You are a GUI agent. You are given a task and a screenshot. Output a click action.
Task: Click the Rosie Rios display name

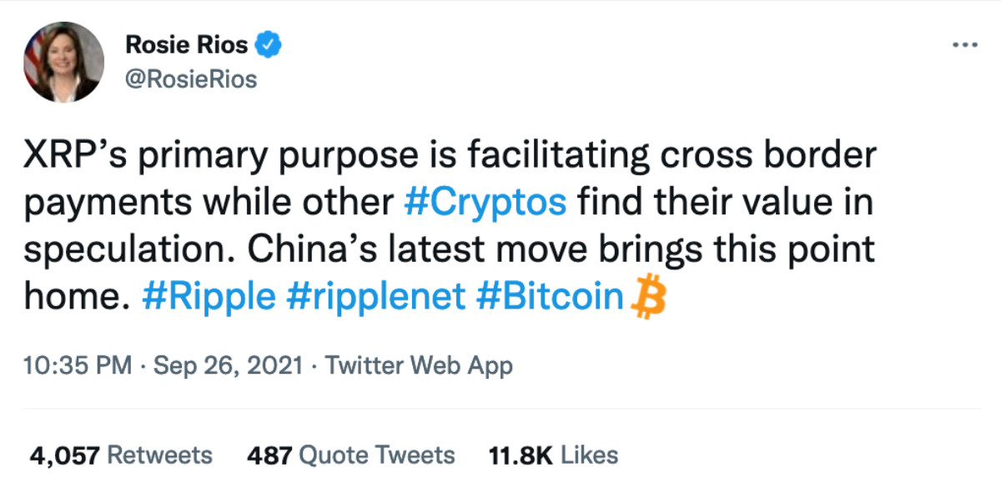(x=187, y=45)
